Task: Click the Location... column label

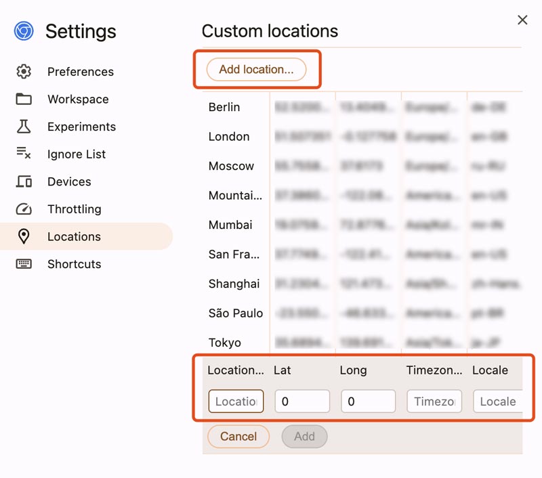Action: (x=236, y=370)
